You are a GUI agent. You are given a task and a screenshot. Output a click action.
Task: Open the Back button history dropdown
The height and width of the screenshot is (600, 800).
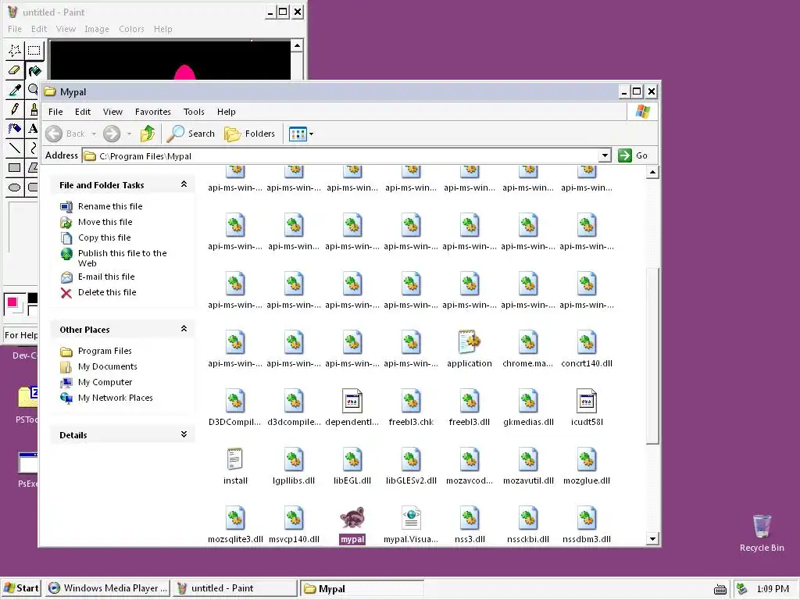pyautogui.click(x=94, y=134)
